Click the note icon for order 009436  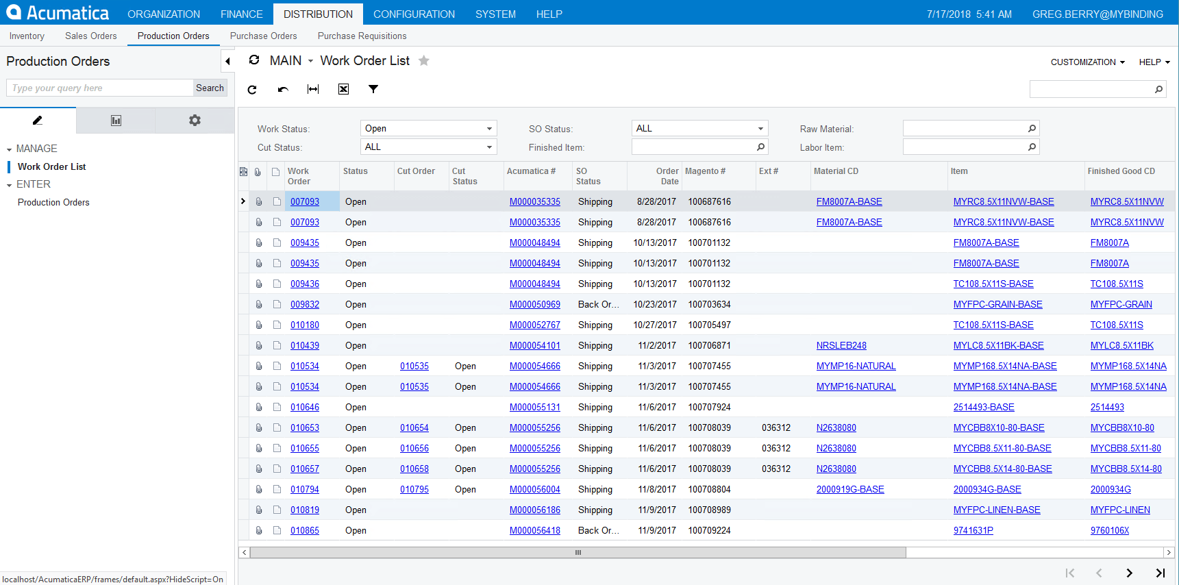click(277, 284)
